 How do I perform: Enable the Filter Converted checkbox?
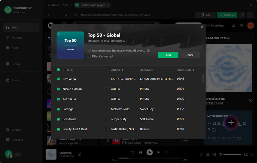click(89, 56)
